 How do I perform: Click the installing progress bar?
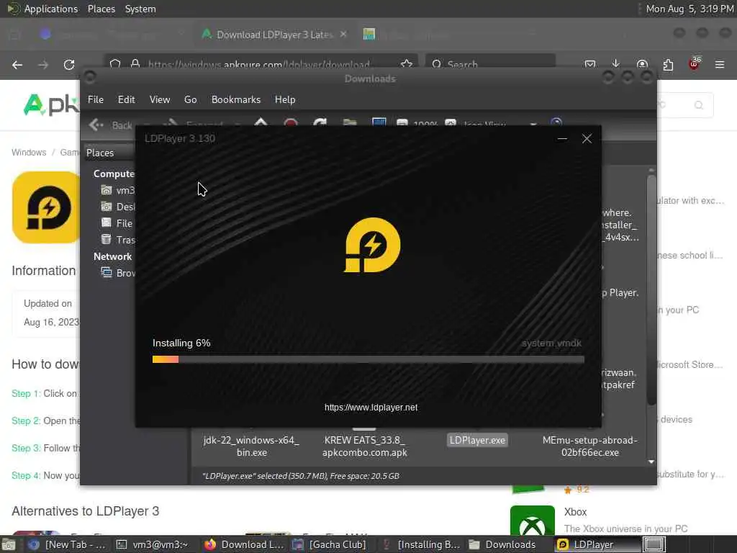pos(368,360)
